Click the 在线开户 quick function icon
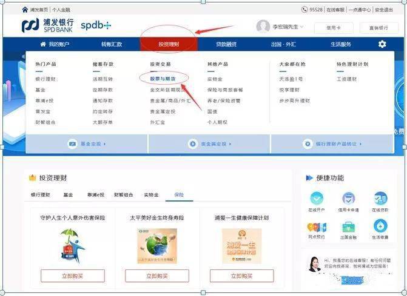Image resolution: width=407 pixels, height=296 pixels. tap(317, 199)
